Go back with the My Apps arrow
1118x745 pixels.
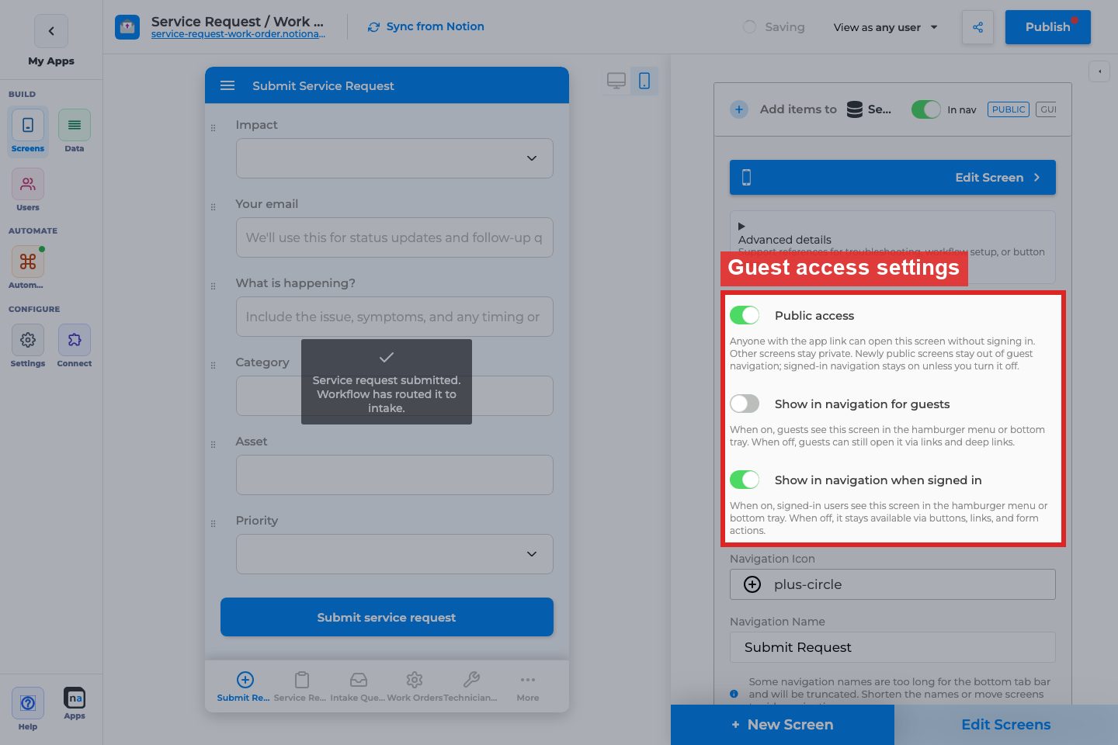click(x=51, y=31)
